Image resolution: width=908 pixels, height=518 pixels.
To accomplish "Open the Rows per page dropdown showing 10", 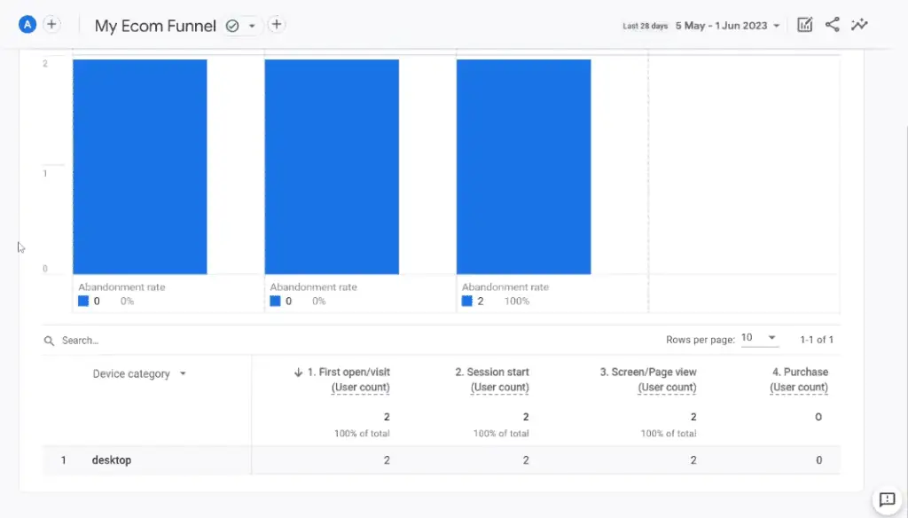I will point(758,338).
